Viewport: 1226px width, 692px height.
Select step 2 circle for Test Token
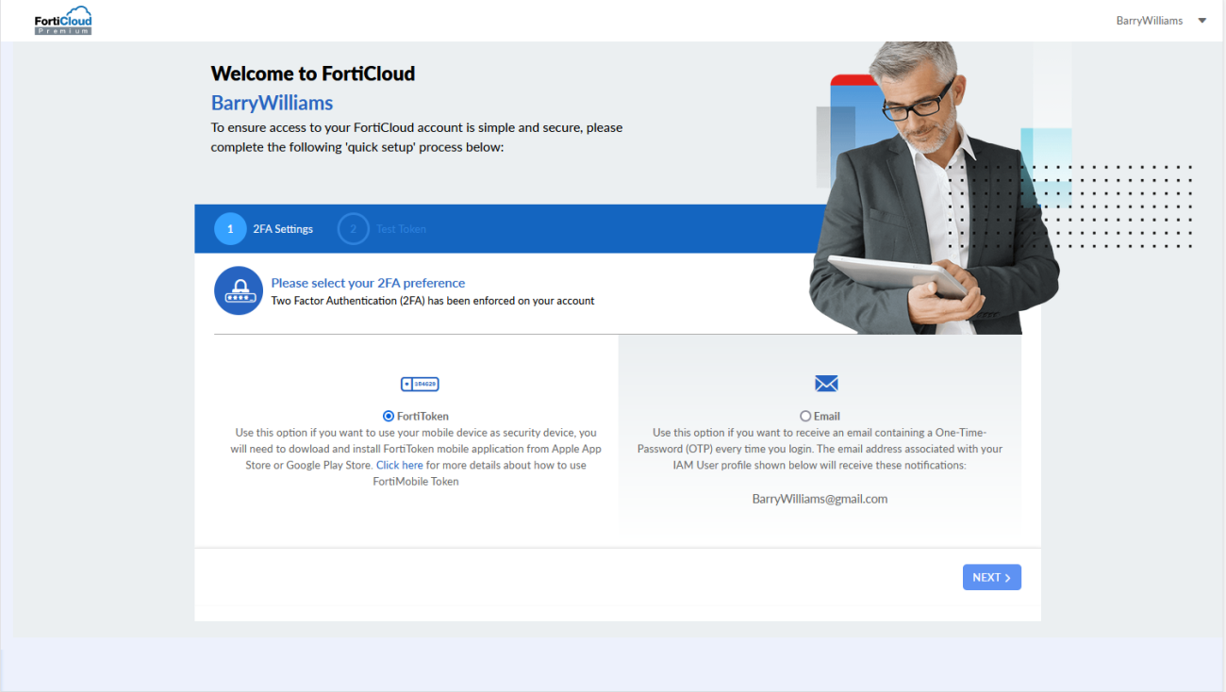pyautogui.click(x=353, y=229)
